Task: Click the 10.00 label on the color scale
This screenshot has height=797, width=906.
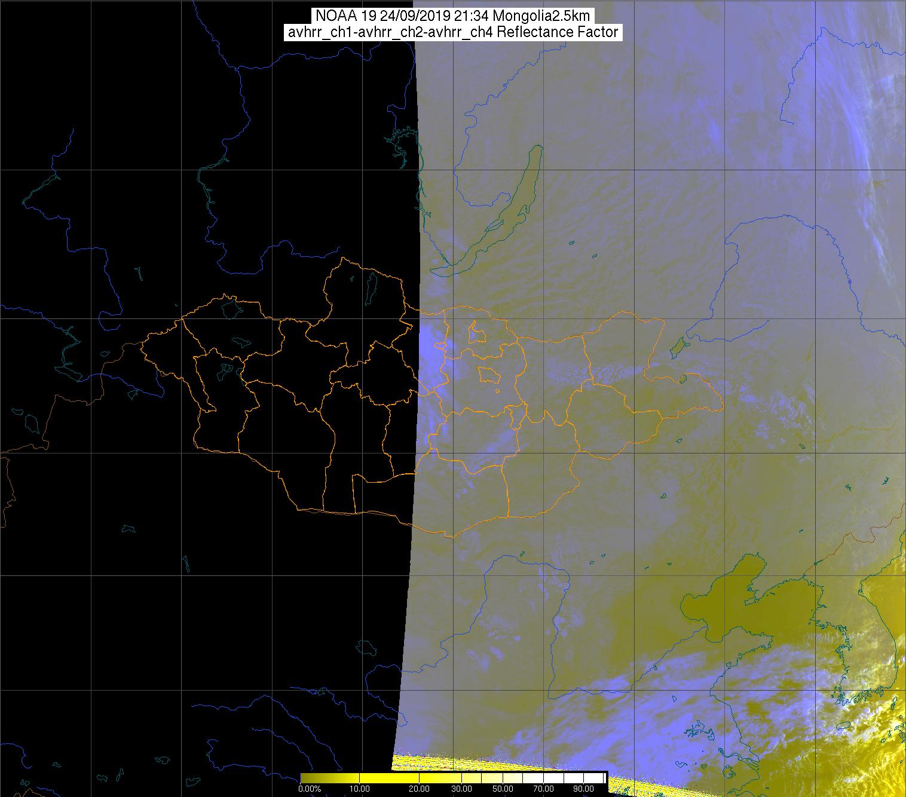Action: (x=360, y=789)
